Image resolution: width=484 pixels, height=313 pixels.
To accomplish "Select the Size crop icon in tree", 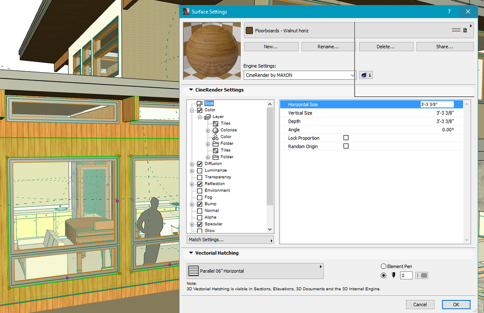I will [200, 103].
